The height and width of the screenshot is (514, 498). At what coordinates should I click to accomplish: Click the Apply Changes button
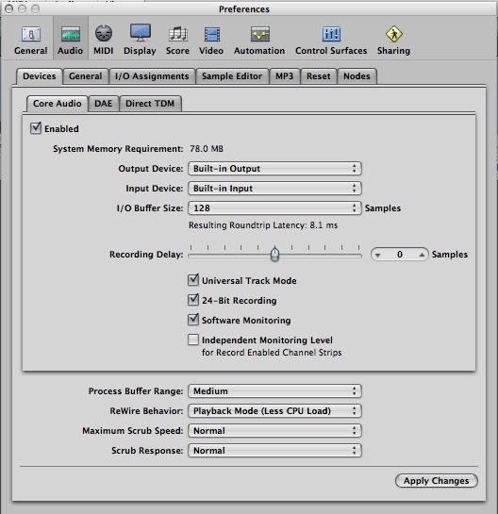click(437, 481)
